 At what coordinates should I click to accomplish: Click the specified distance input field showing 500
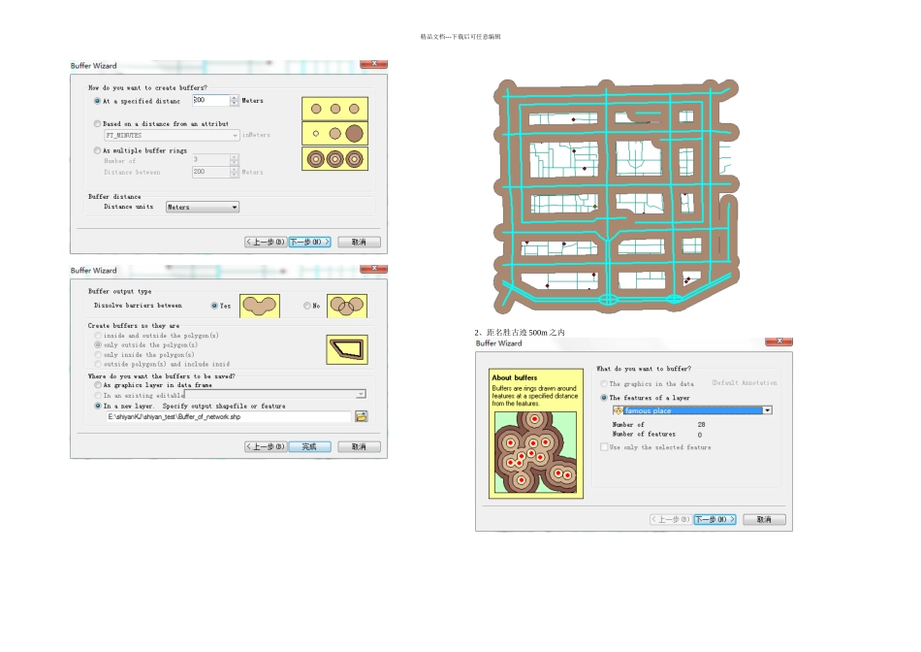(210, 101)
